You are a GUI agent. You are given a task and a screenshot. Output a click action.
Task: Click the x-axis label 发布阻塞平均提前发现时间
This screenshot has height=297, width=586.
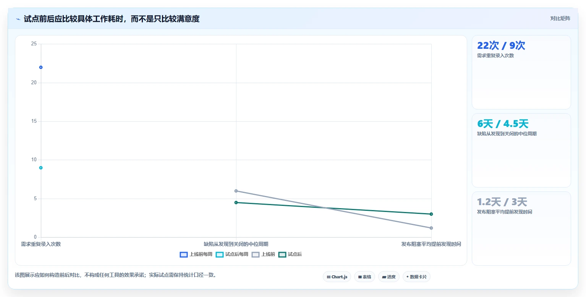431,244
